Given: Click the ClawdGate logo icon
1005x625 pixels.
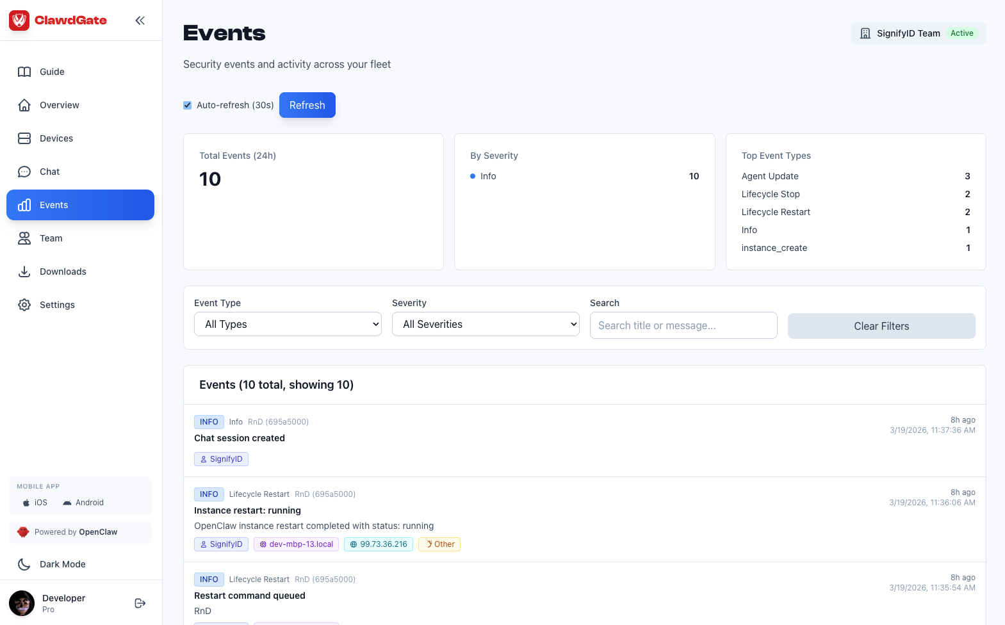Looking at the screenshot, I should point(19,20).
